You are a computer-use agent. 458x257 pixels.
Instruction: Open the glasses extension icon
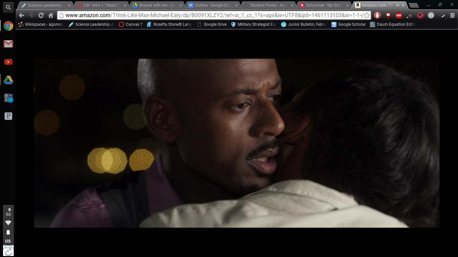pyautogui.click(x=442, y=15)
